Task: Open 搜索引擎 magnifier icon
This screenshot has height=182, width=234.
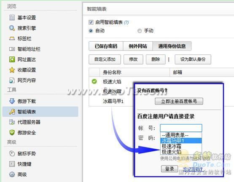Action: click(12, 28)
